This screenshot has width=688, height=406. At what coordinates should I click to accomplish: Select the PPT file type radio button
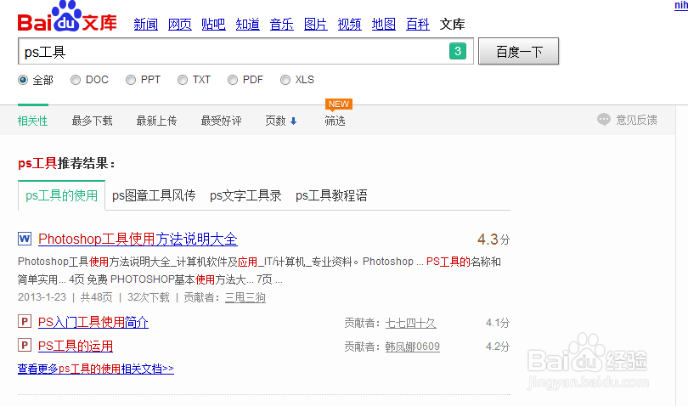point(131,80)
